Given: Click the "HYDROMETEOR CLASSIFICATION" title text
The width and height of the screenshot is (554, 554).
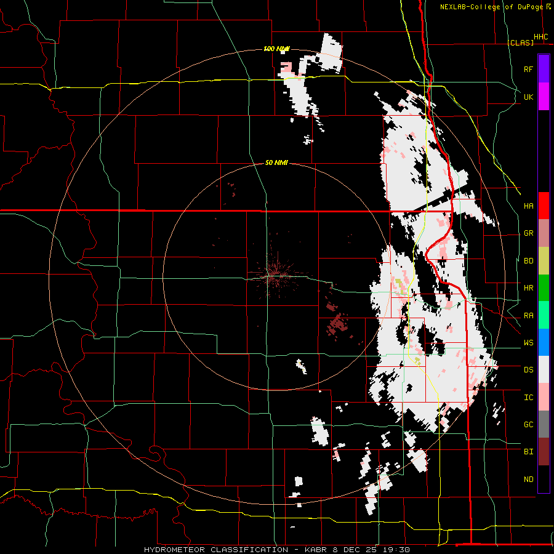Looking at the screenshot, I should coord(216,550).
